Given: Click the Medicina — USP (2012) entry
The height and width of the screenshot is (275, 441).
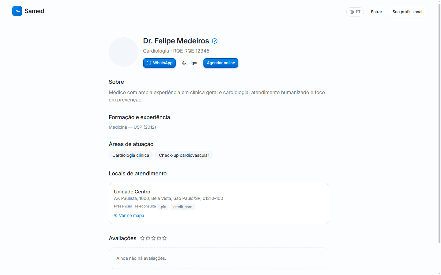Looking at the screenshot, I should (x=132, y=127).
